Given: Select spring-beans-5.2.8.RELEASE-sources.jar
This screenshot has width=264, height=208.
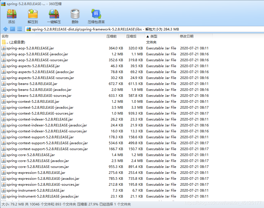Looking at the screenshot, I should 39,96.
